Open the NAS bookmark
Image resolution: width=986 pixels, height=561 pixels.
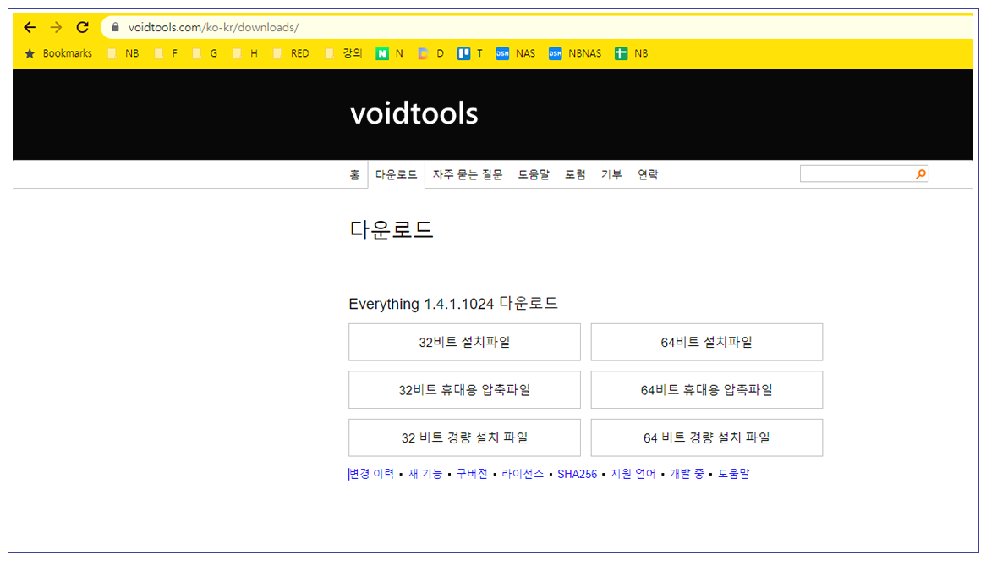[516, 53]
